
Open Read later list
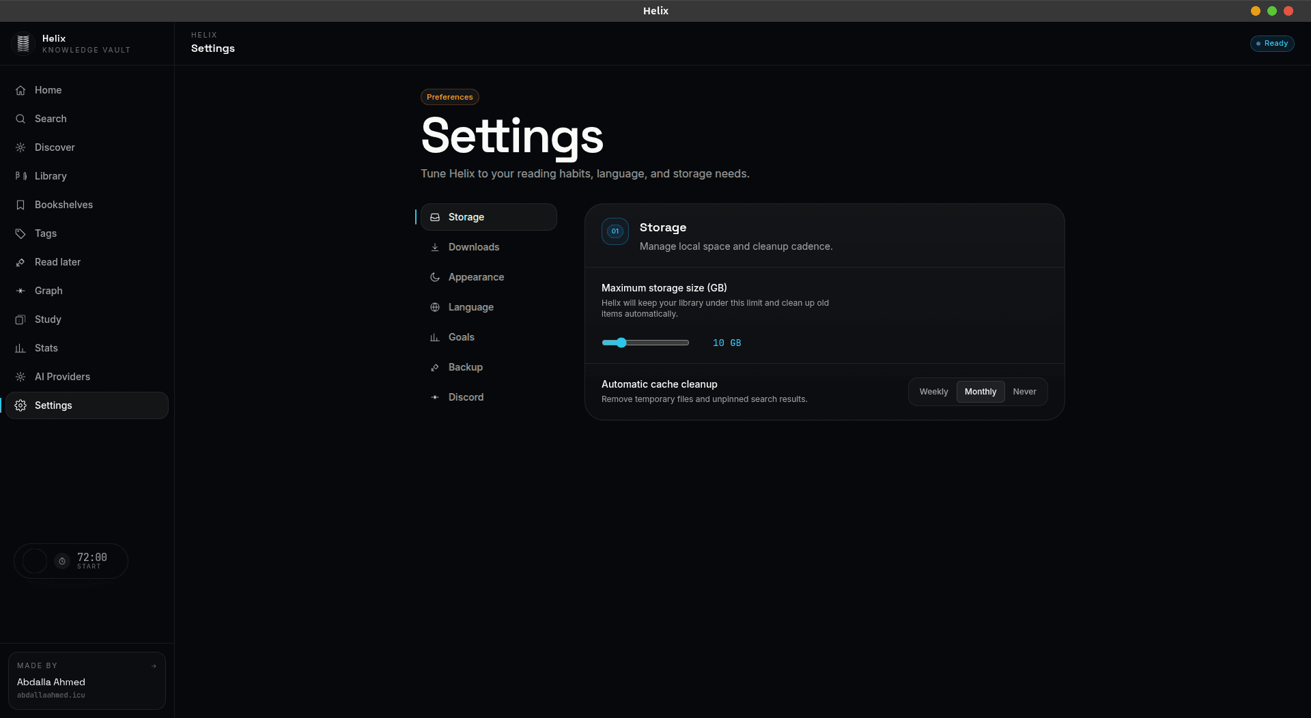[87, 262]
